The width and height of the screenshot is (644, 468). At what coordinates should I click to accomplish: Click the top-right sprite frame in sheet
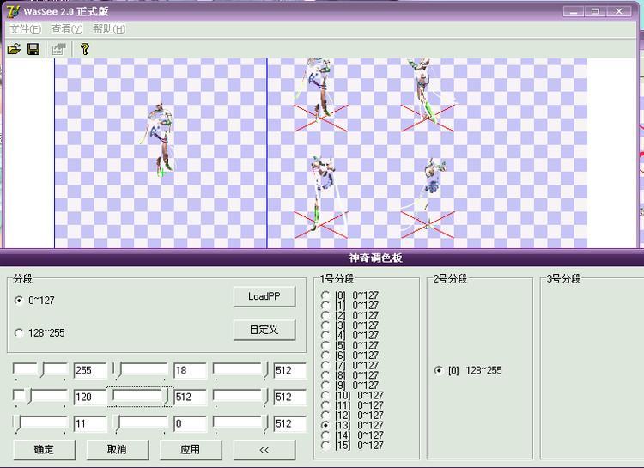pos(428,95)
